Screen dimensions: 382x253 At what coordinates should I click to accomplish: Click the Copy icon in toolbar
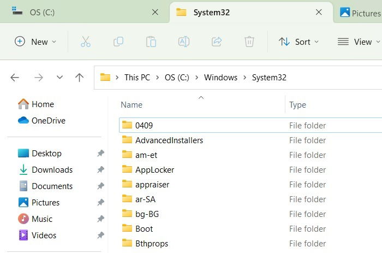click(x=118, y=42)
